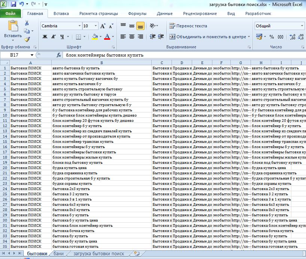This screenshot has height=259, width=306.
Task: Switch to загрузка бытовки поиск sheet tab
Action: [x=99, y=253]
